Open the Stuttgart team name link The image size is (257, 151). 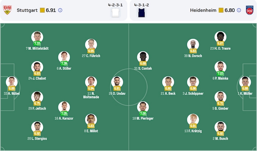point(27,10)
